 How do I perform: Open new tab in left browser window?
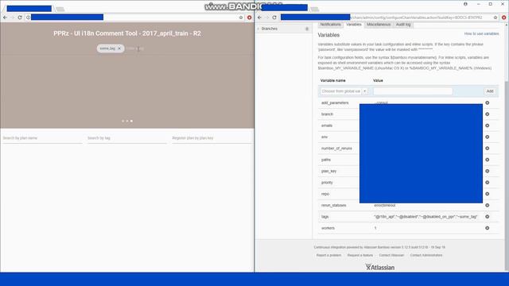[60, 9]
